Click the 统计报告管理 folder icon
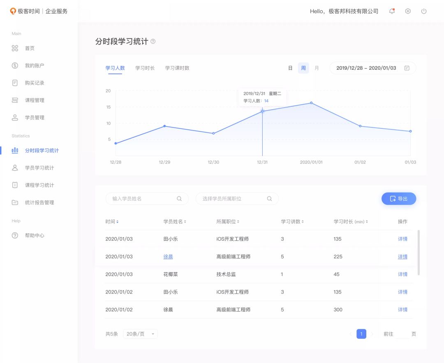444x363 pixels. (15, 202)
